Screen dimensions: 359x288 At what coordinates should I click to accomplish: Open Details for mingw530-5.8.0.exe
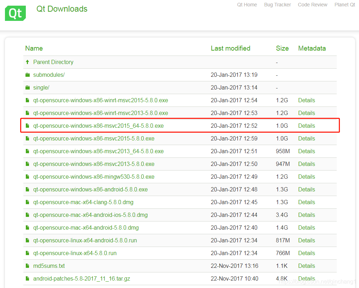pos(306,177)
